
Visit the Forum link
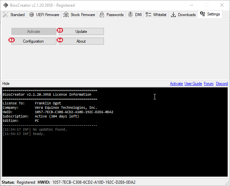tap(209, 84)
